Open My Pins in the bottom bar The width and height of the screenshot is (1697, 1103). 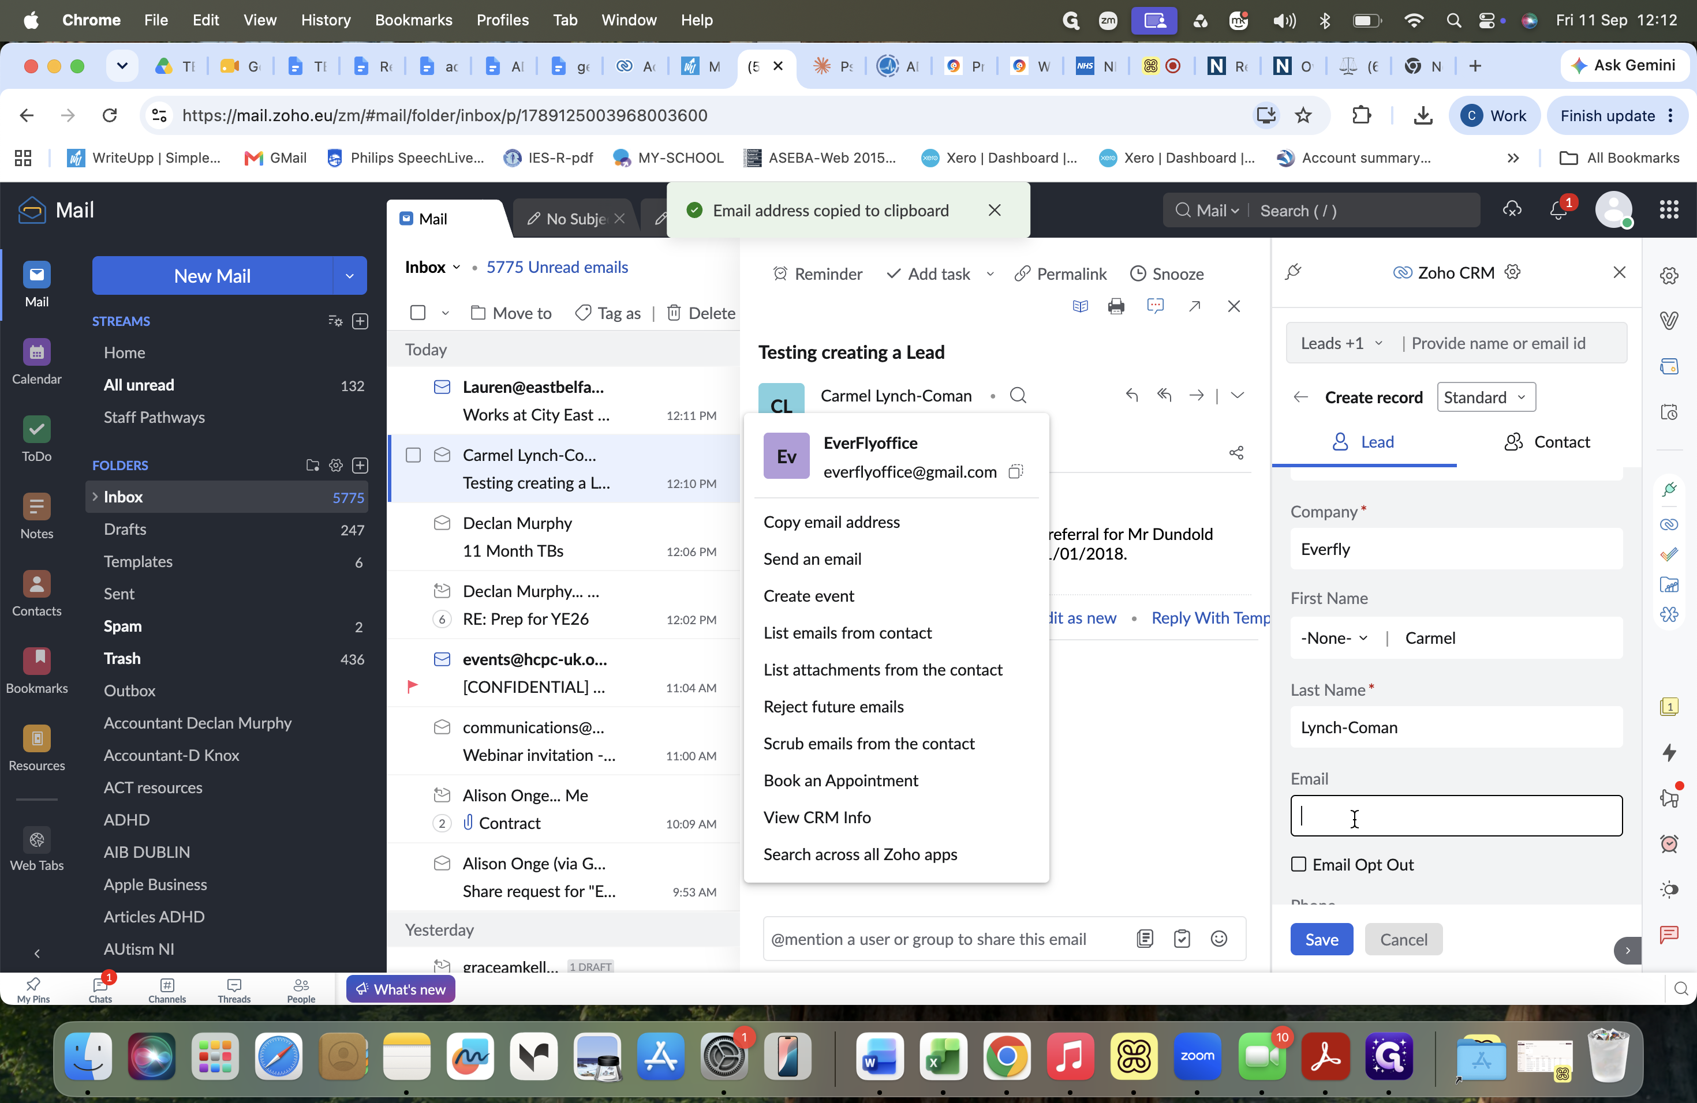coord(33,990)
